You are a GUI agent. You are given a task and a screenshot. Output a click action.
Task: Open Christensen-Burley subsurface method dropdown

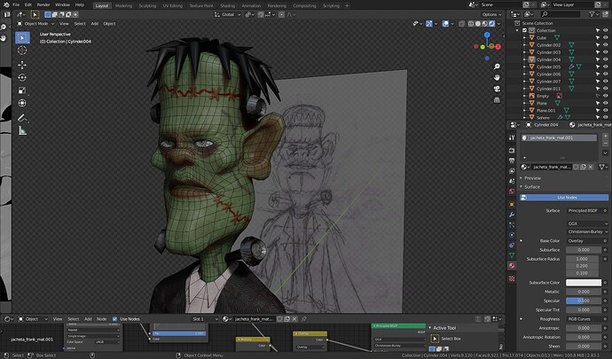pos(587,231)
